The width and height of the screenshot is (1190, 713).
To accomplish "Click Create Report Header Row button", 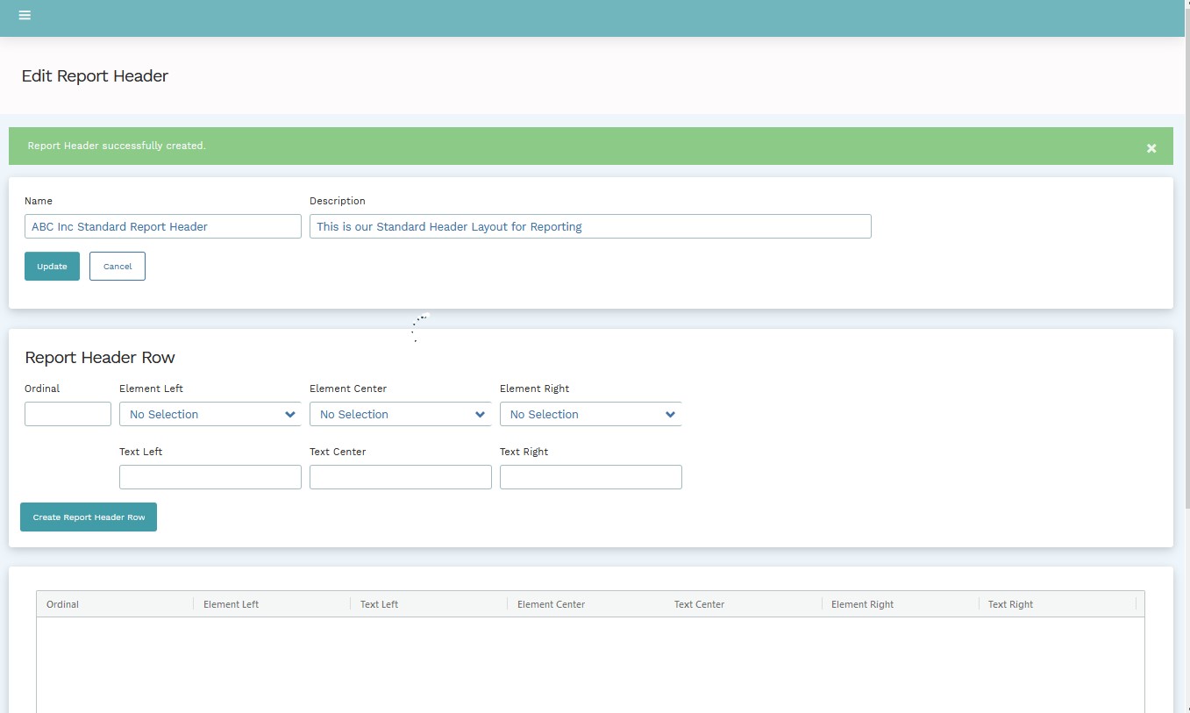I will click(89, 517).
